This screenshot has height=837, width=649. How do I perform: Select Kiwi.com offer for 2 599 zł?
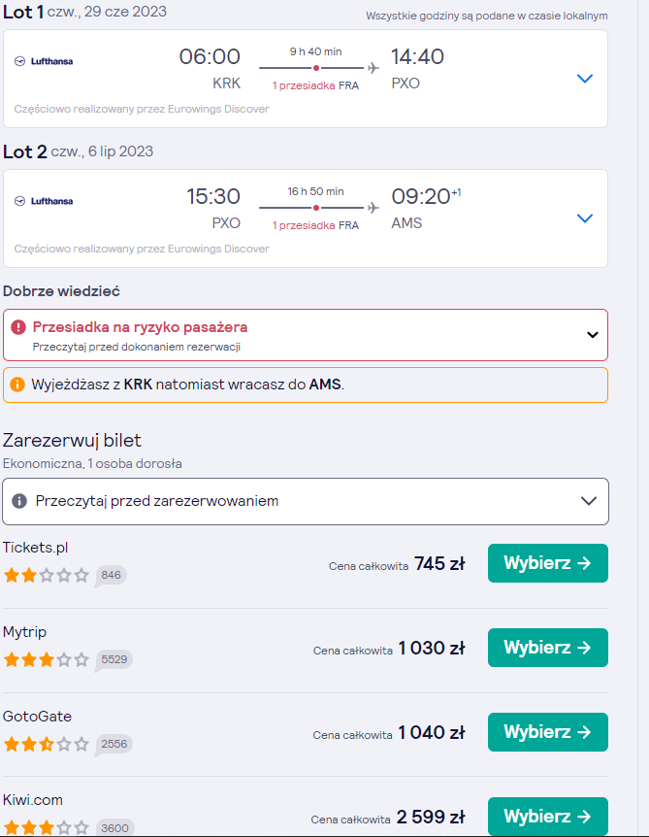click(x=548, y=817)
